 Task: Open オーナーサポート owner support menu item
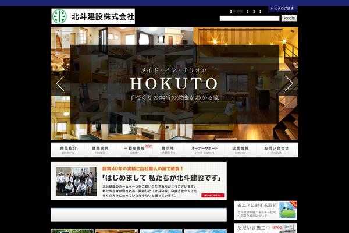(x=204, y=150)
